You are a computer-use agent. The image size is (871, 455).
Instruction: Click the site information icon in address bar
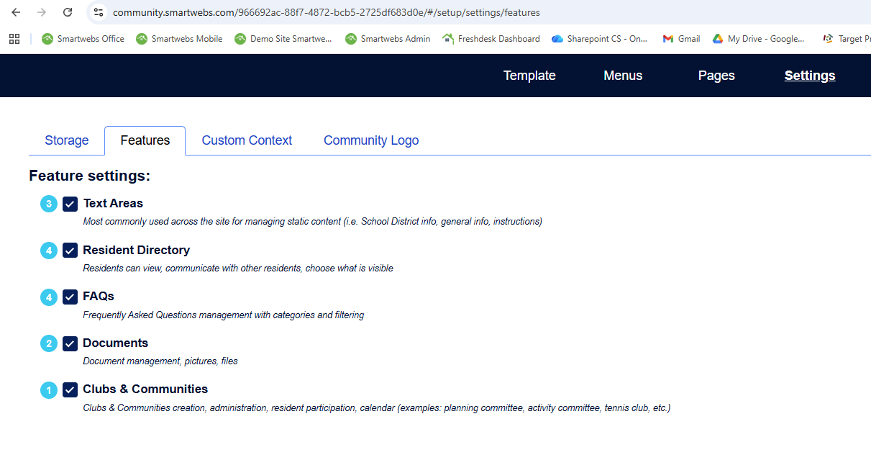point(99,12)
